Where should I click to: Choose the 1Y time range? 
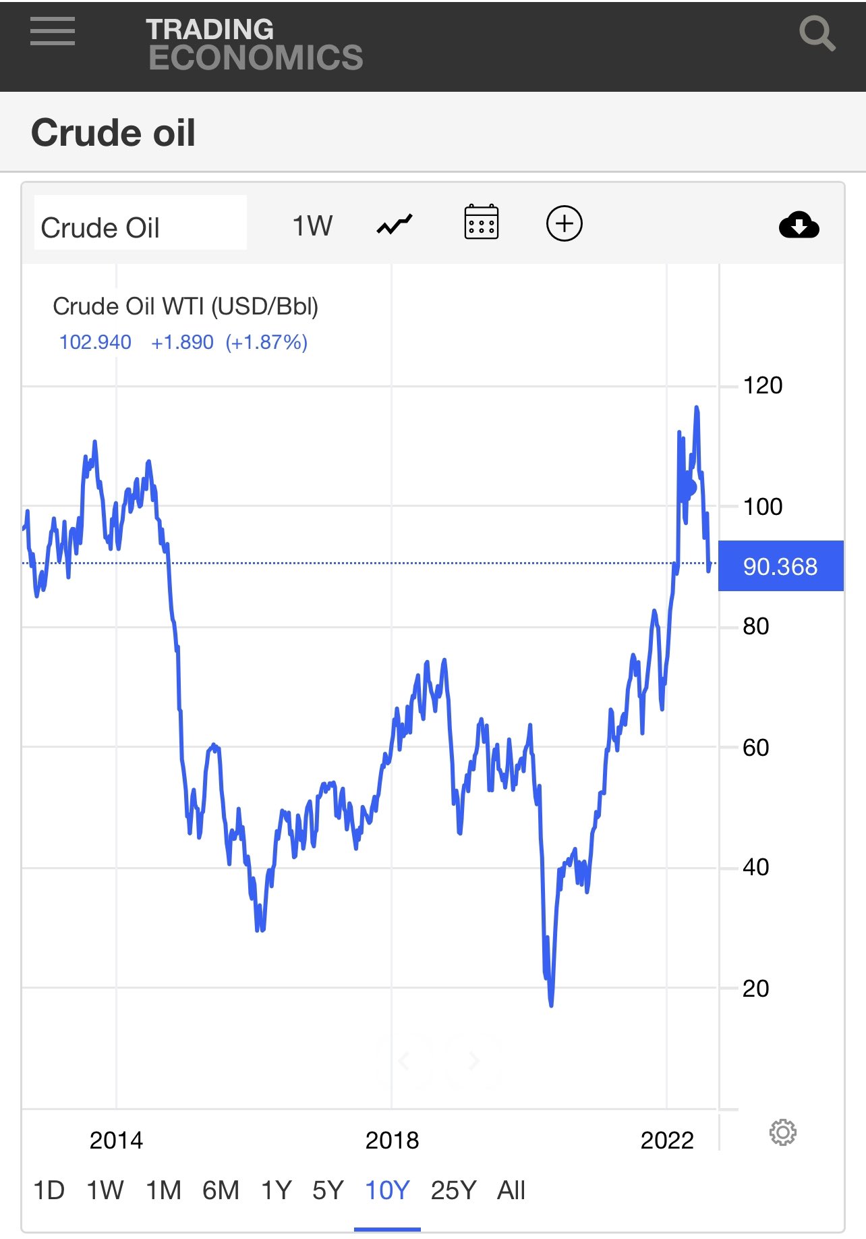click(x=277, y=1190)
